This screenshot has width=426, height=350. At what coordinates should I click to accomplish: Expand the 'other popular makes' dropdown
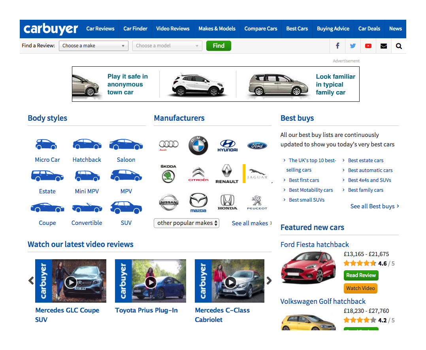[x=187, y=223]
